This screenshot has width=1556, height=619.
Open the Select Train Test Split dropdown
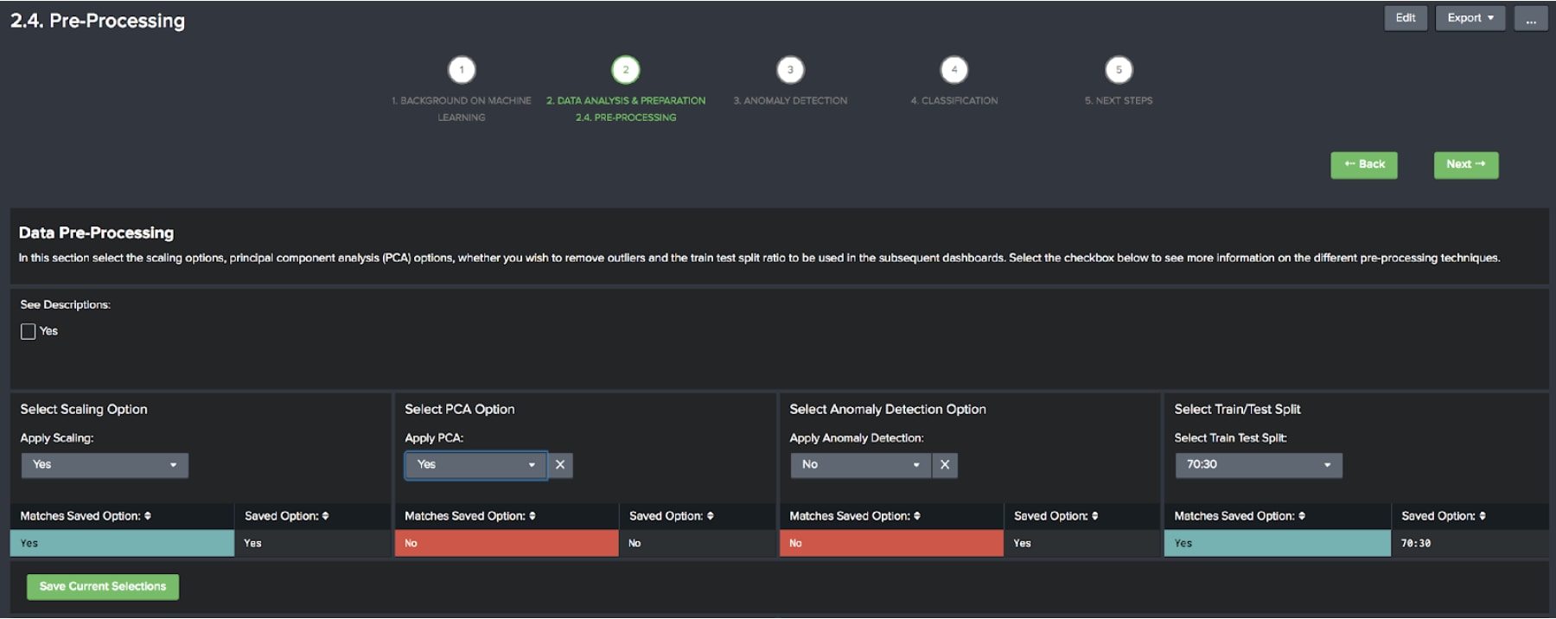coord(1258,465)
